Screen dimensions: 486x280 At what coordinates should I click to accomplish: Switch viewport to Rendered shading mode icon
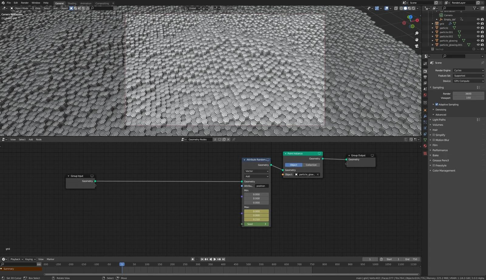coord(413,8)
